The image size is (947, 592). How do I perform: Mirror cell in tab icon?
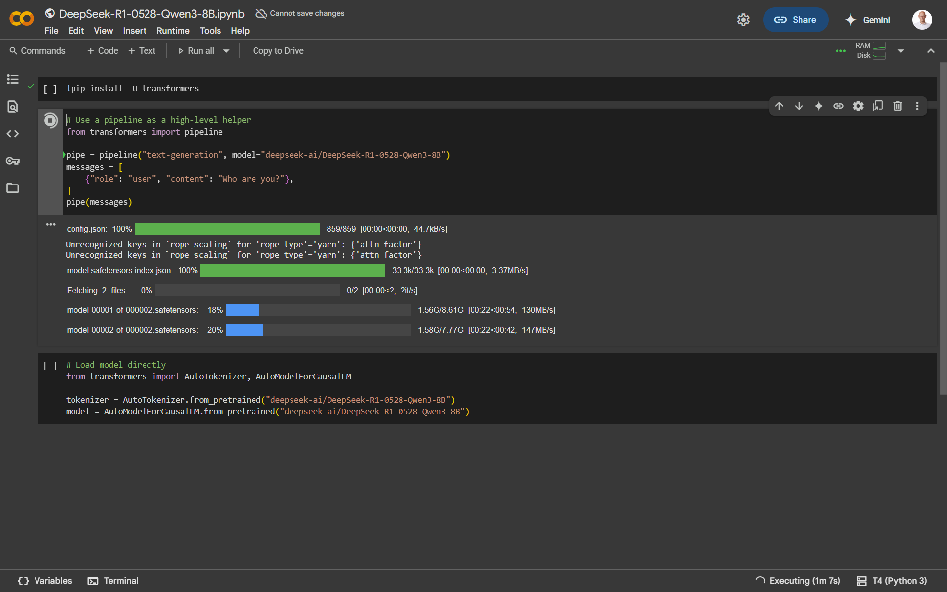click(878, 106)
